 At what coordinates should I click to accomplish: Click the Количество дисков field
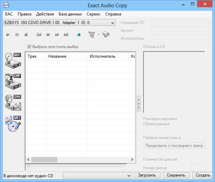tap(198, 159)
